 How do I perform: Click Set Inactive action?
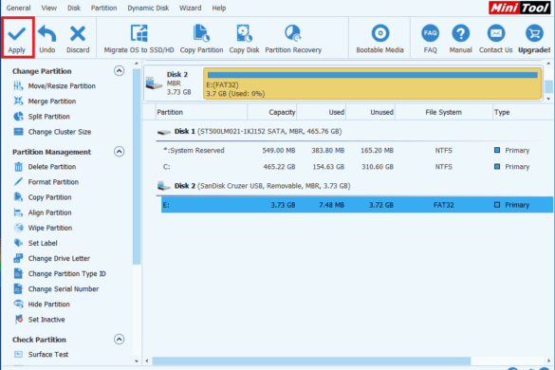click(39, 320)
